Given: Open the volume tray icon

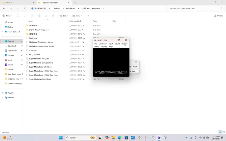Looking at the screenshot, I should point(204,138).
